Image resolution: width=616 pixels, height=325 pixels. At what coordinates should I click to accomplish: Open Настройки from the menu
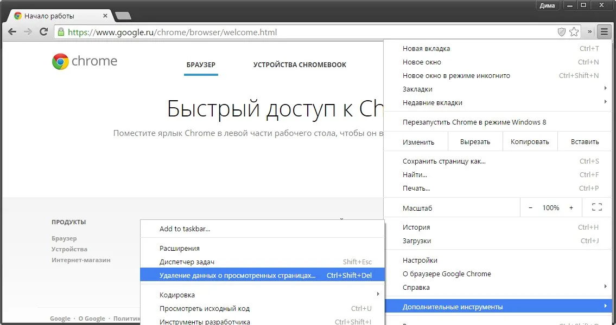coord(497,261)
